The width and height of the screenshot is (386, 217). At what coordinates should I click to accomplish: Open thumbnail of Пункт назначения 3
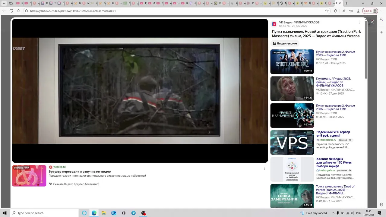(x=292, y=115)
